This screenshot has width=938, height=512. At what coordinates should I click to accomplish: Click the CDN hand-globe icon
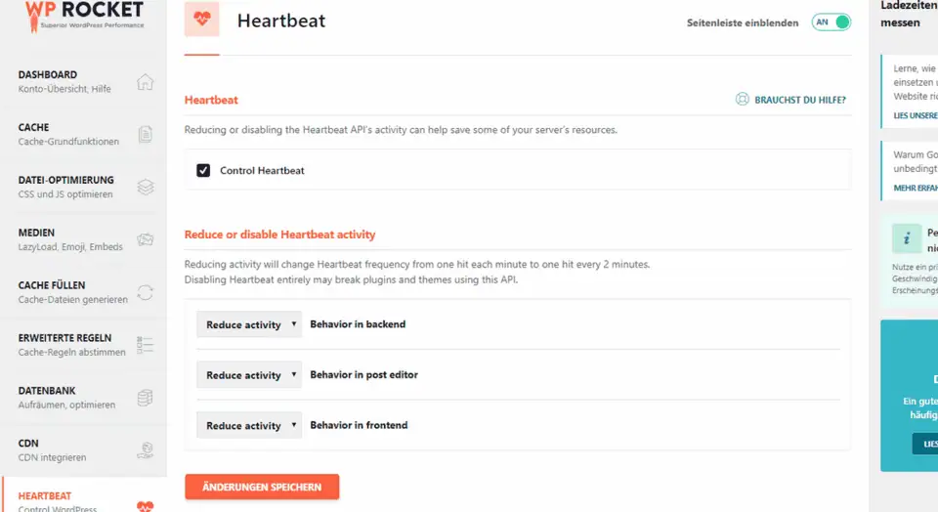click(145, 450)
